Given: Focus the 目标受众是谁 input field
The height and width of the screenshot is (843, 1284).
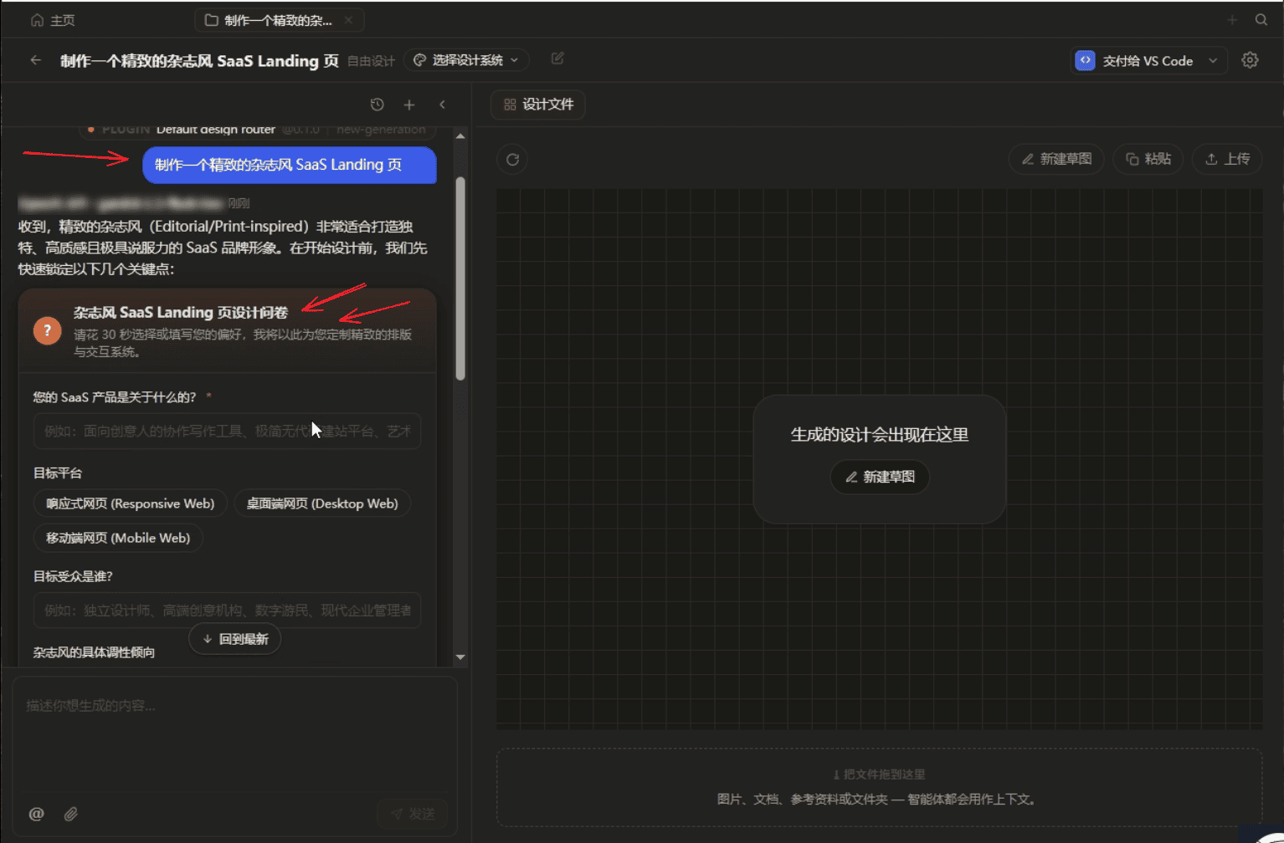Looking at the screenshot, I should coord(227,611).
